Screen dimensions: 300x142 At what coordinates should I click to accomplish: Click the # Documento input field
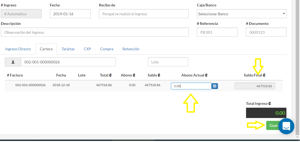coord(266,32)
